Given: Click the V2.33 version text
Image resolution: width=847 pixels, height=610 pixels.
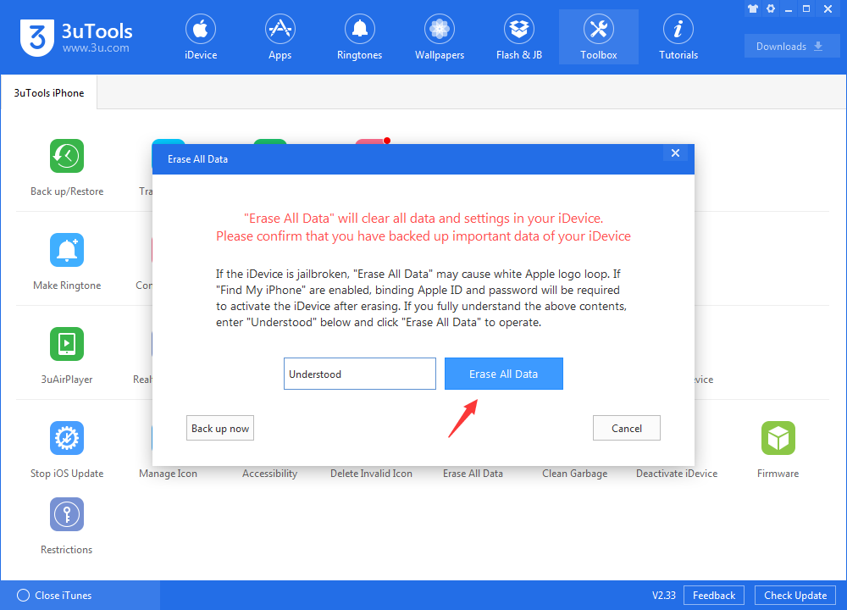Looking at the screenshot, I should pyautogui.click(x=664, y=595).
